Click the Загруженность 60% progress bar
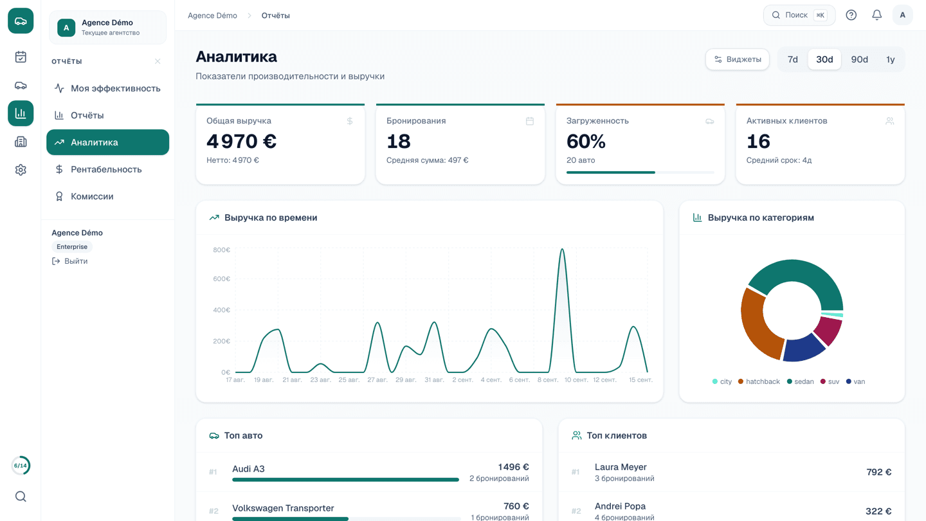 tap(640, 172)
